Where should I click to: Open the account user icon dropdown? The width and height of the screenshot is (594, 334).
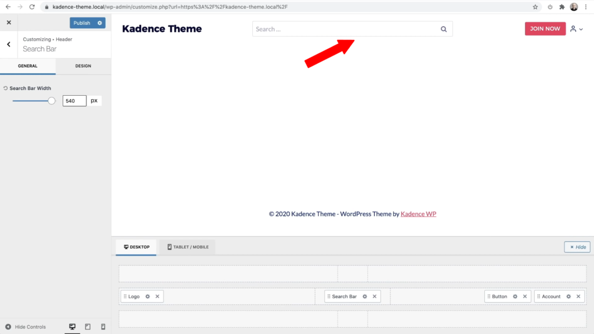coord(576,29)
